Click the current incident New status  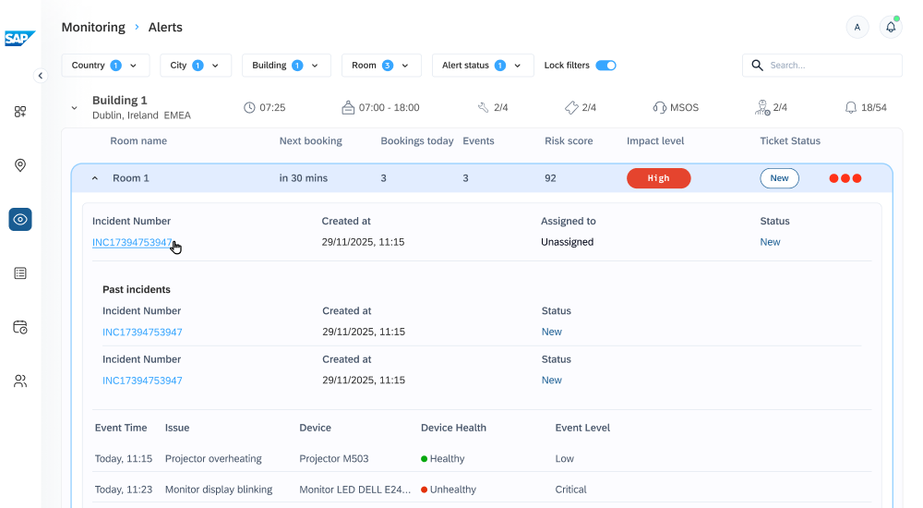click(x=770, y=242)
